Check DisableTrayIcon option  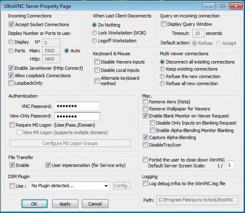[x=145, y=145]
